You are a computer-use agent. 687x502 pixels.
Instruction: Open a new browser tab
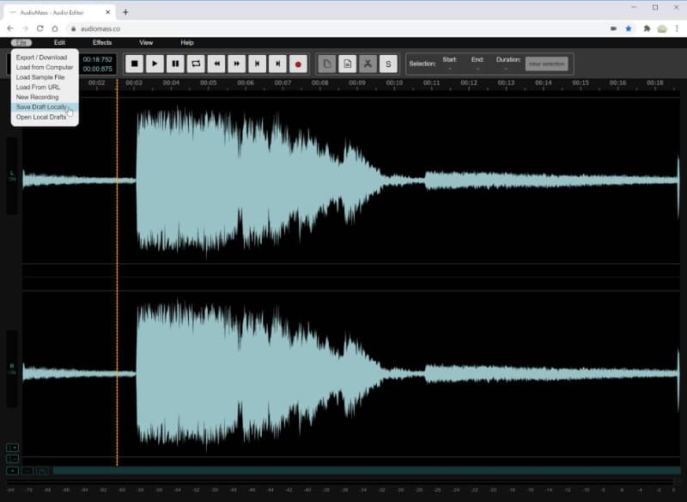(x=125, y=12)
